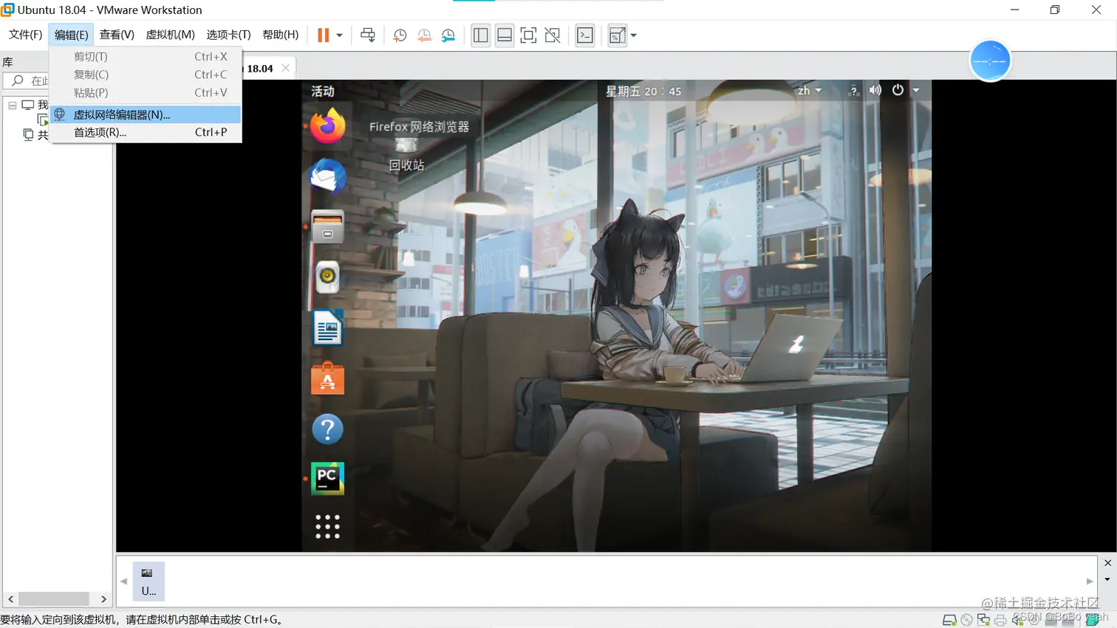Screen dimensions: 1117x628
Task: Launch Thunderbird mail from the dock
Action: 327,176
